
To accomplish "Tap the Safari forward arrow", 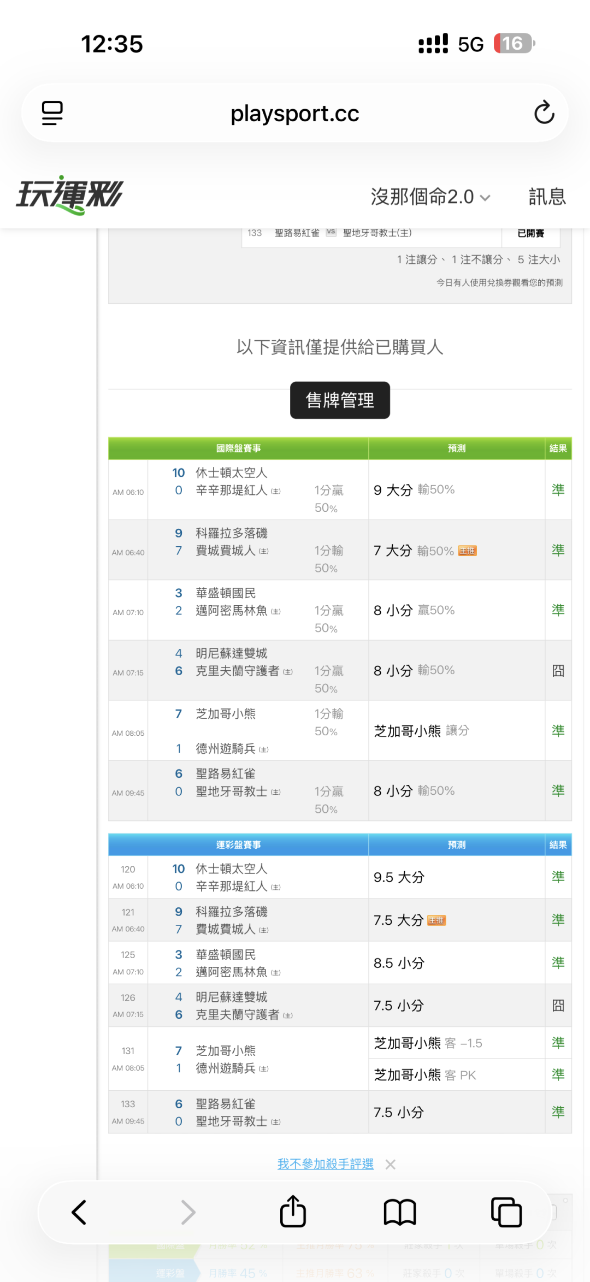I will 188,1212.
